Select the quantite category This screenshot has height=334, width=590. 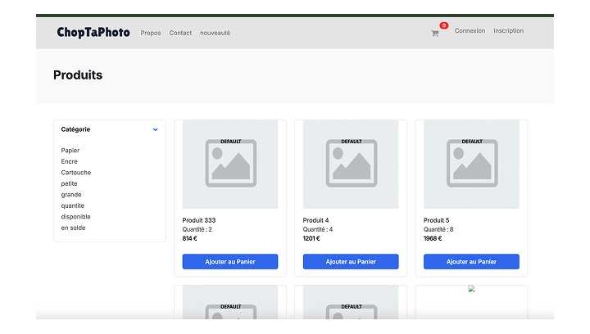coord(73,206)
